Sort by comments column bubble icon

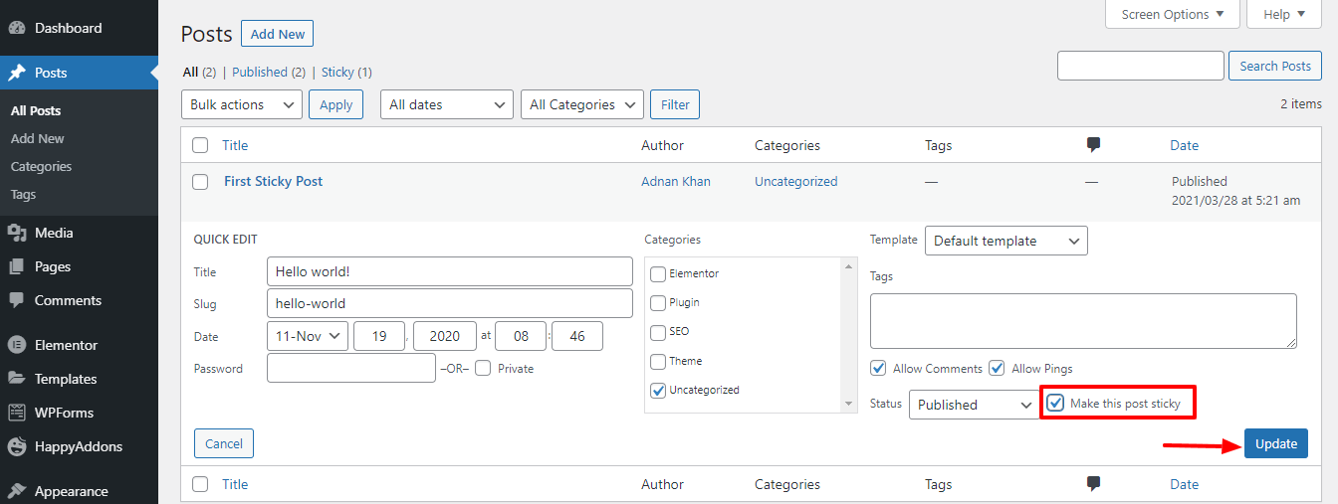(x=1093, y=145)
